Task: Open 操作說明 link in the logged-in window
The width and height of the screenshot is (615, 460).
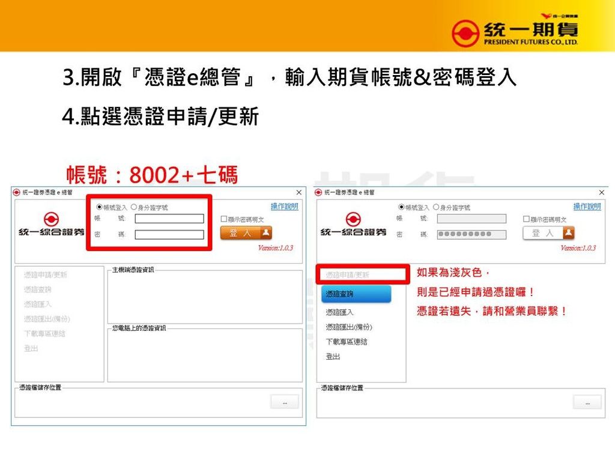Action: coord(587,206)
